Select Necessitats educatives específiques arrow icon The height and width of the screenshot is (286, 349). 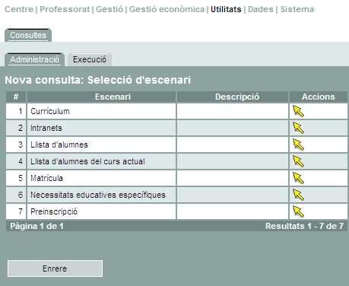(298, 195)
